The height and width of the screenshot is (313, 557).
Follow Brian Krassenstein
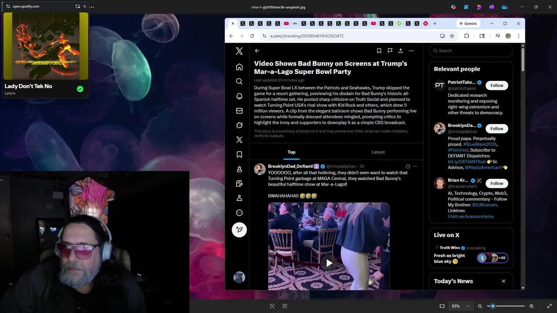click(x=497, y=183)
